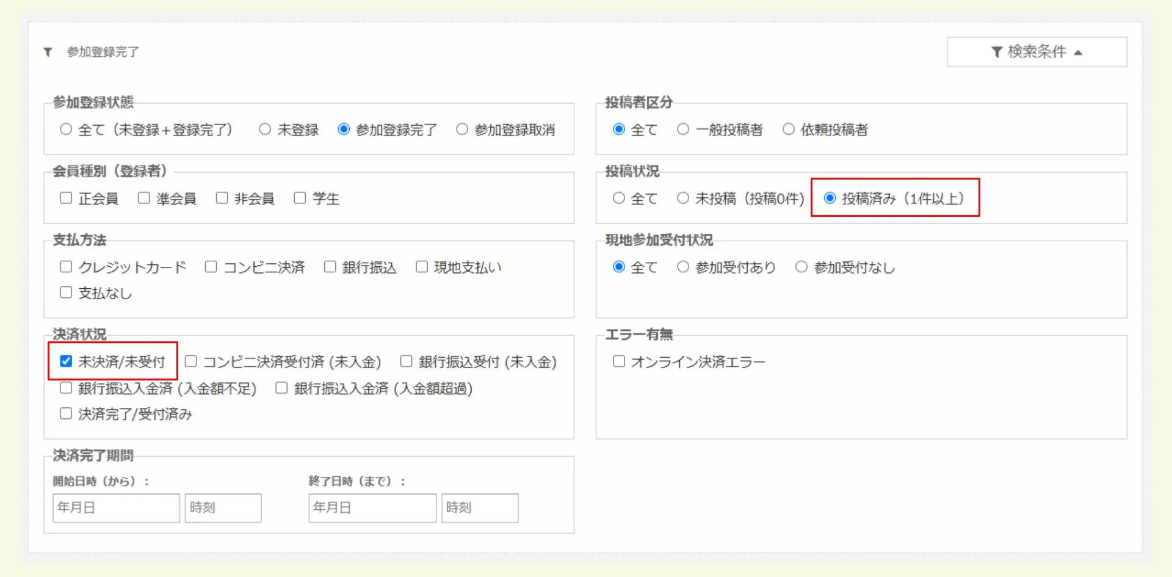The height and width of the screenshot is (577, 1172).
Task: Check the 銀行振込 payment option
Action: [x=330, y=266]
